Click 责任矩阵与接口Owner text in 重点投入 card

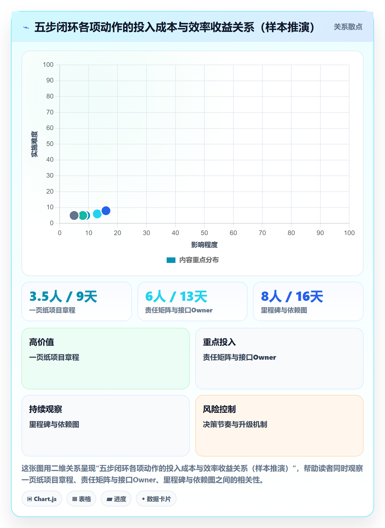[239, 357]
